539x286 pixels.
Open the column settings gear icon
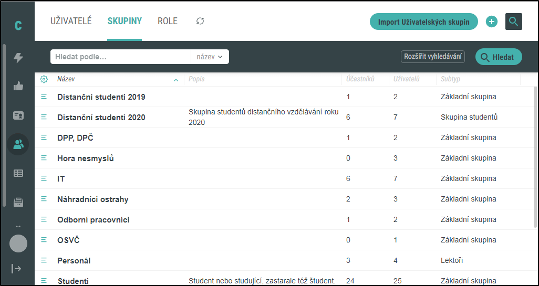(x=44, y=79)
